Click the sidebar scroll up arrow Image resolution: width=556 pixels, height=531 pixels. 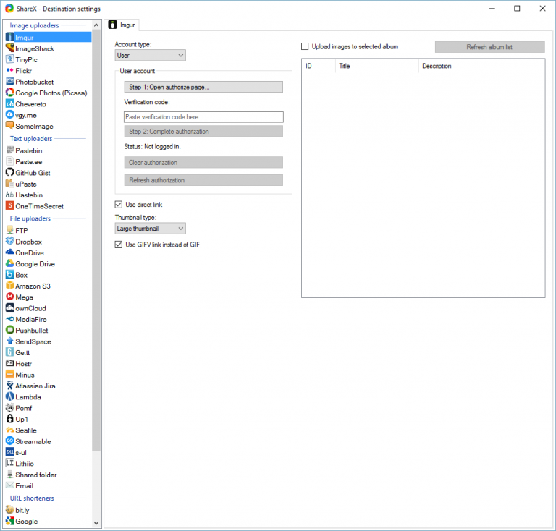96,25
